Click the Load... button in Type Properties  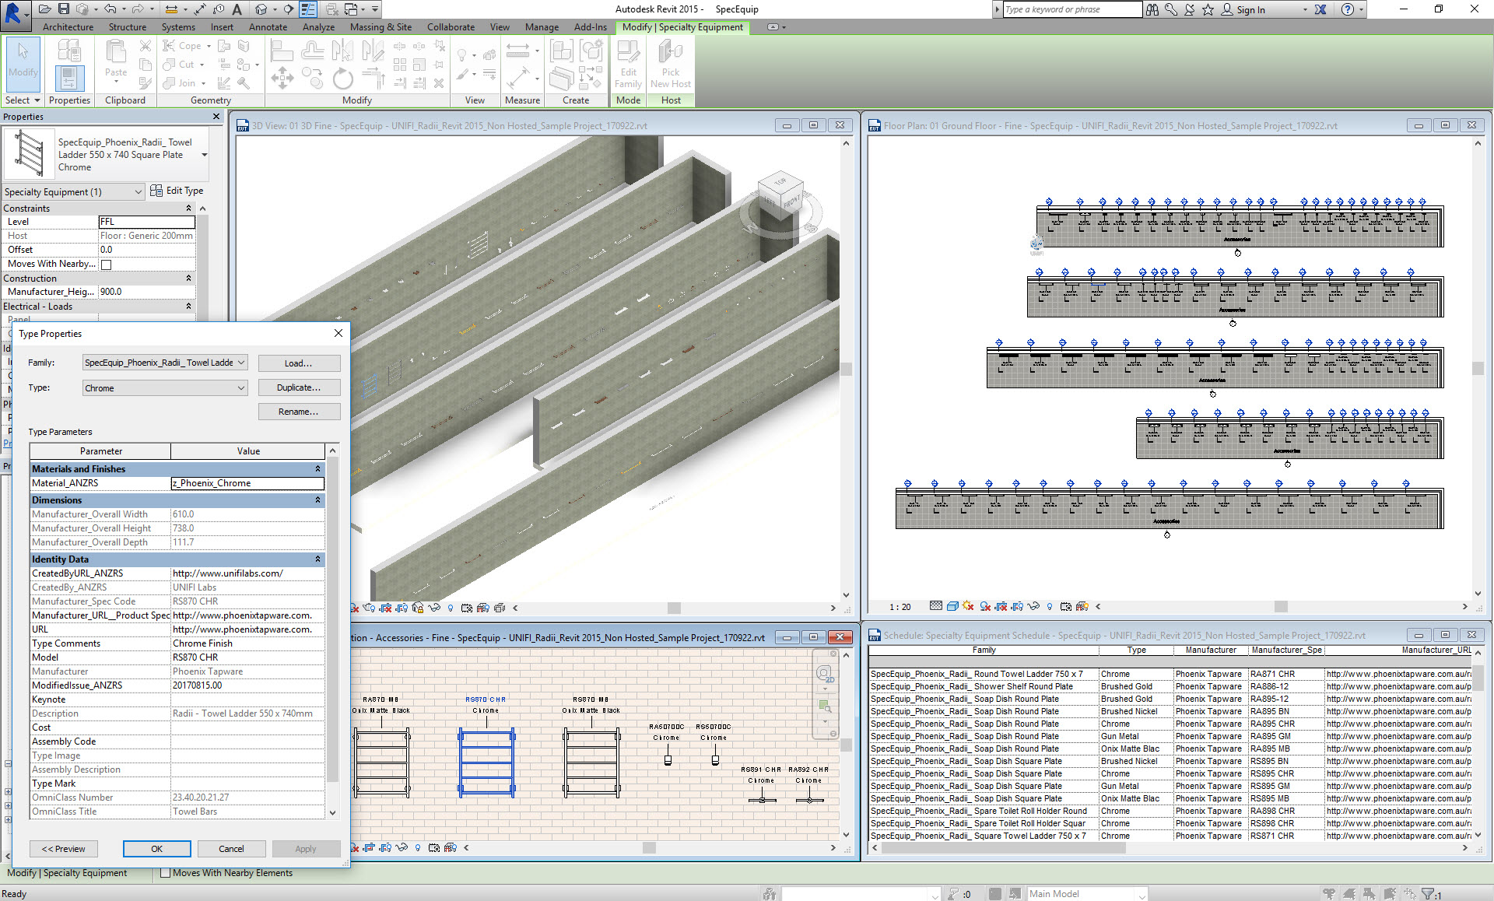point(299,363)
